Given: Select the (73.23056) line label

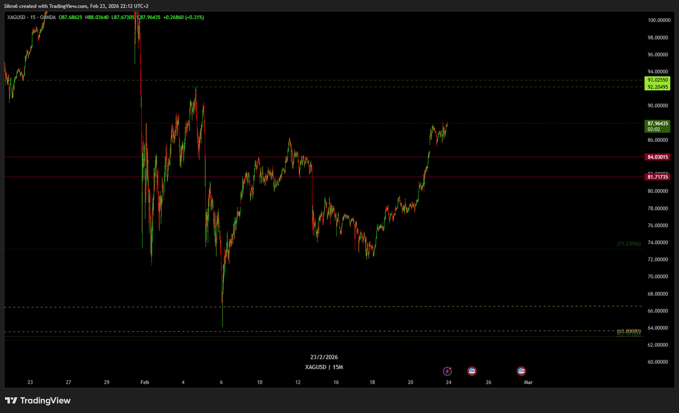Looking at the screenshot, I should click(x=629, y=244).
